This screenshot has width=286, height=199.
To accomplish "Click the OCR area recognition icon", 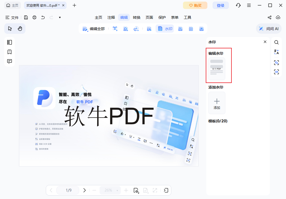I will tap(276, 63).
